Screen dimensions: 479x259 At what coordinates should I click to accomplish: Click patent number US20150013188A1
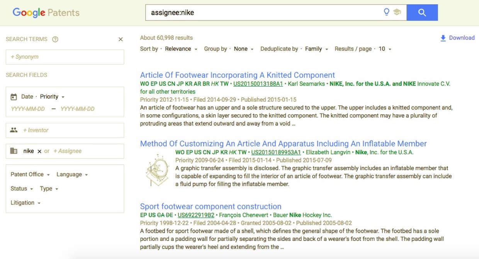(258, 84)
